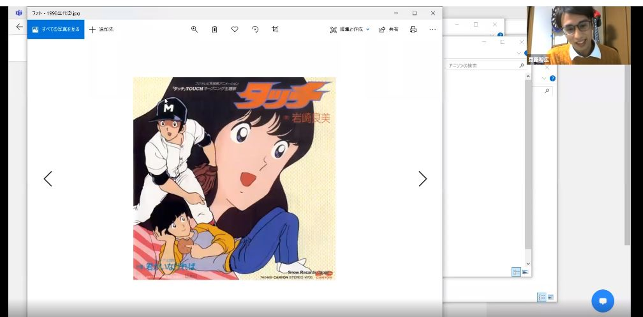Click the search icon in the rear Explorer window
643x317 pixels.
click(x=547, y=91)
